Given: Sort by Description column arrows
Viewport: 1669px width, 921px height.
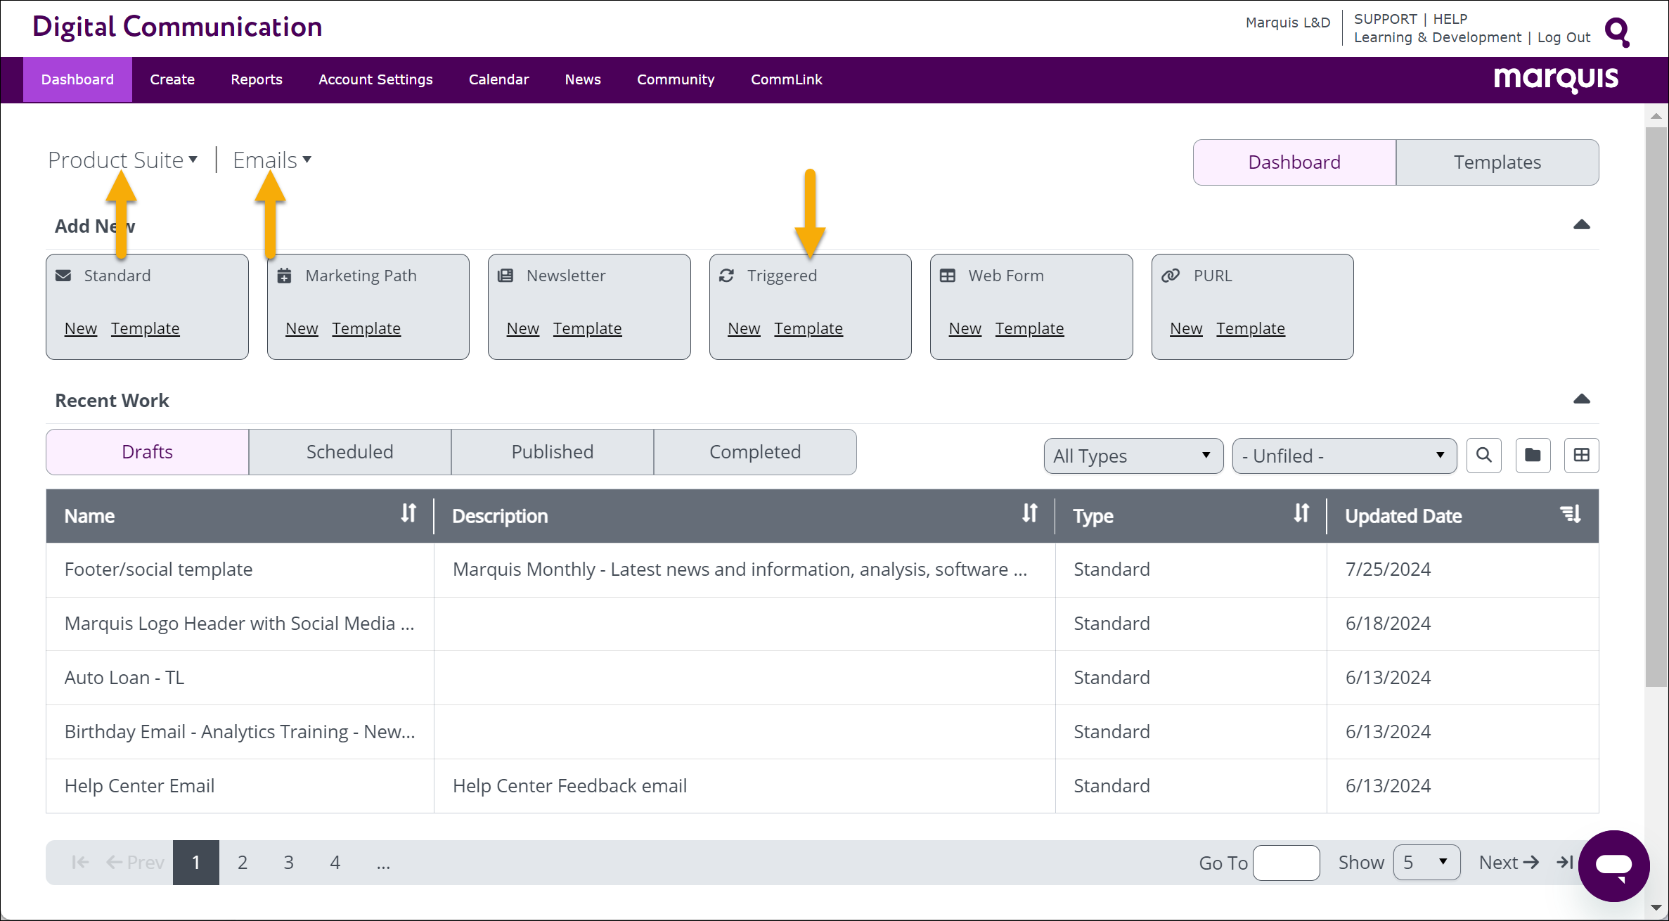Looking at the screenshot, I should 1030,513.
